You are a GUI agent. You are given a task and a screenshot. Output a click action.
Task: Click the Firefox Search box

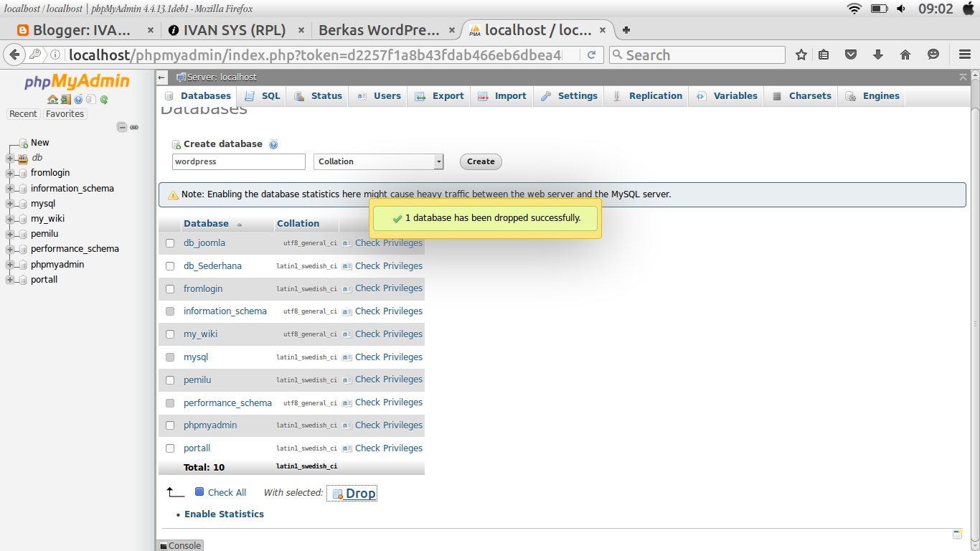point(697,55)
